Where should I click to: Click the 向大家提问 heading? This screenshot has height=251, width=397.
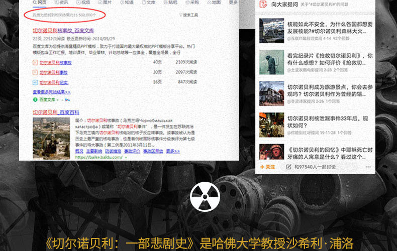284,5
